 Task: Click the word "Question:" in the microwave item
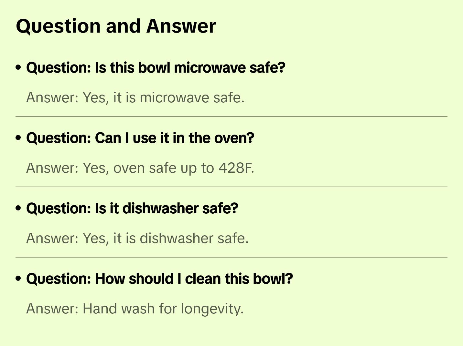point(59,68)
